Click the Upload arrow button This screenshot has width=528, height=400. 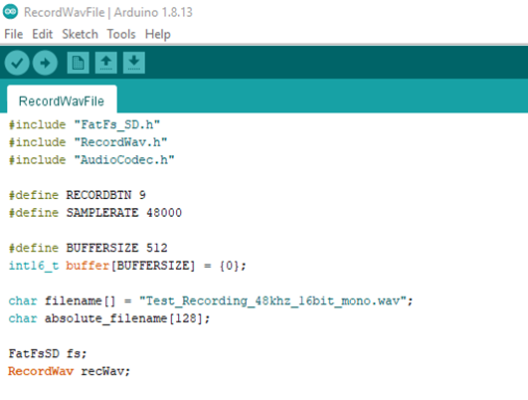(x=45, y=63)
